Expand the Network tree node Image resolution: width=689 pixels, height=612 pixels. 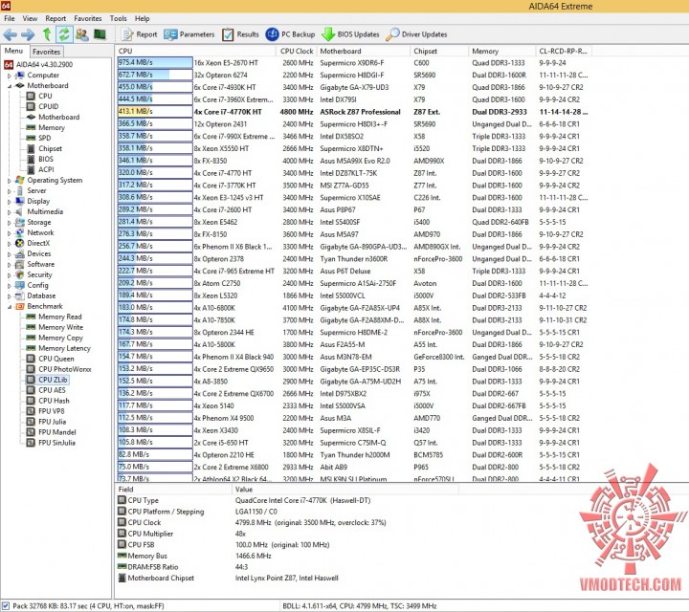(x=9, y=233)
